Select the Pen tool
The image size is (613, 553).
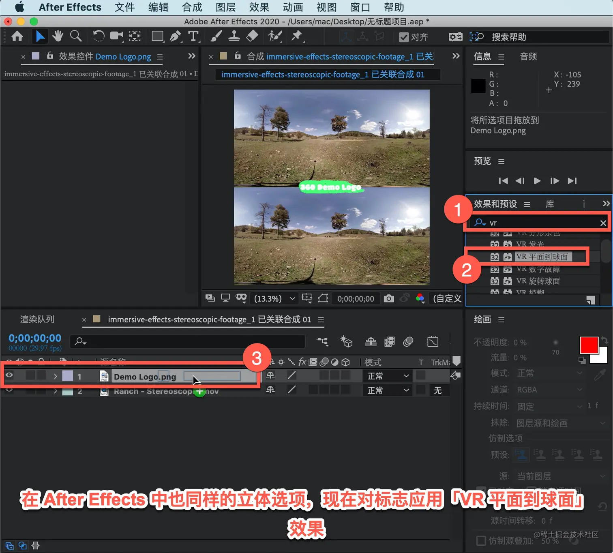point(176,36)
